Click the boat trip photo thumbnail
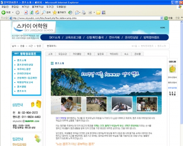The image size is (183, 146). [x=122, y=104]
